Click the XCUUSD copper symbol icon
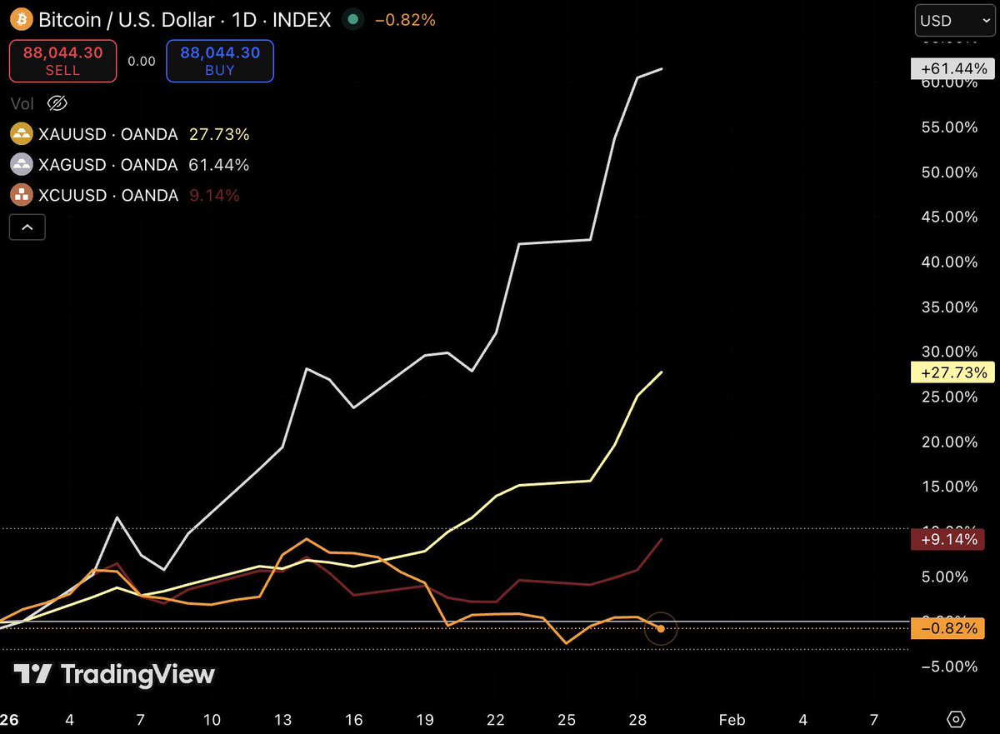This screenshot has height=734, width=1000. (x=21, y=194)
